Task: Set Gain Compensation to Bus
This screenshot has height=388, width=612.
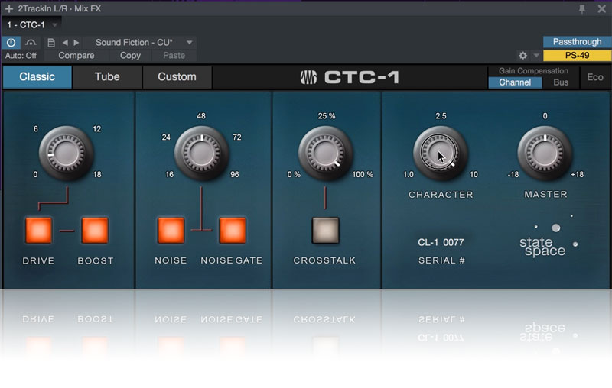Action: click(x=561, y=82)
